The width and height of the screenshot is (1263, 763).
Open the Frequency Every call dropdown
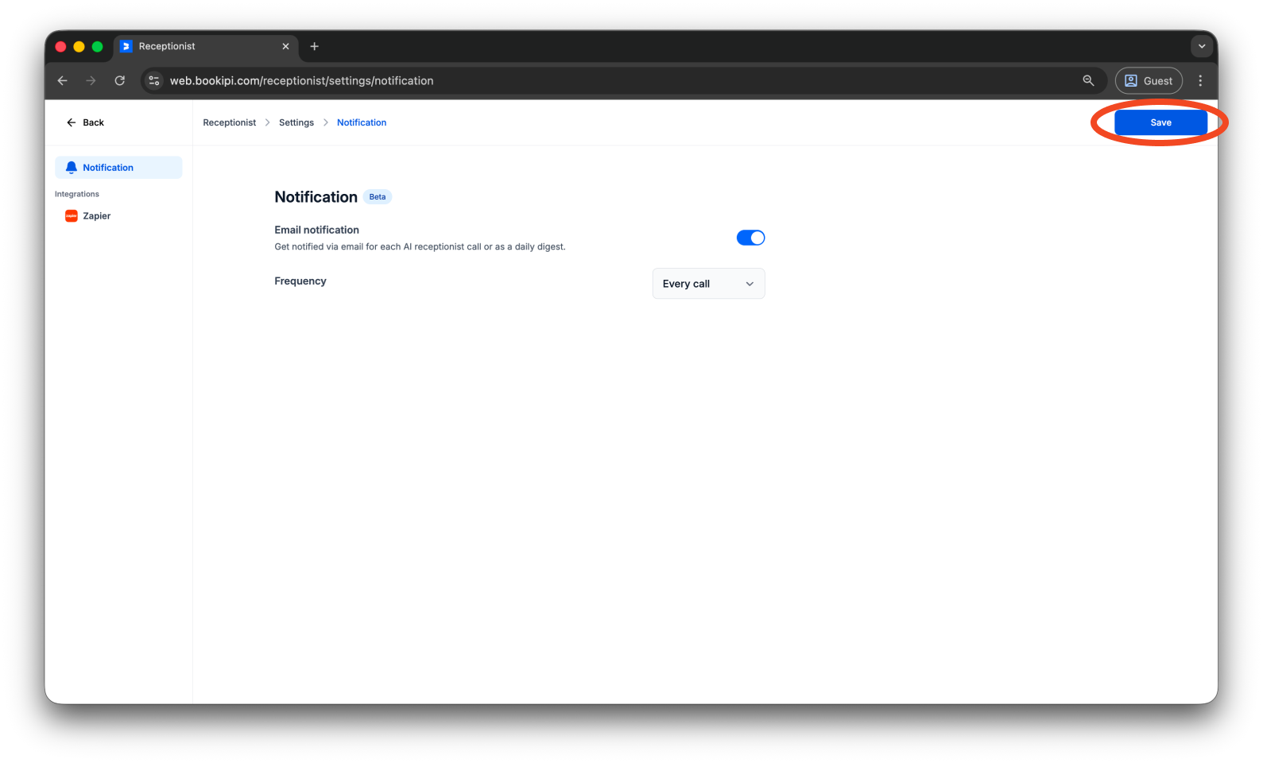point(708,284)
